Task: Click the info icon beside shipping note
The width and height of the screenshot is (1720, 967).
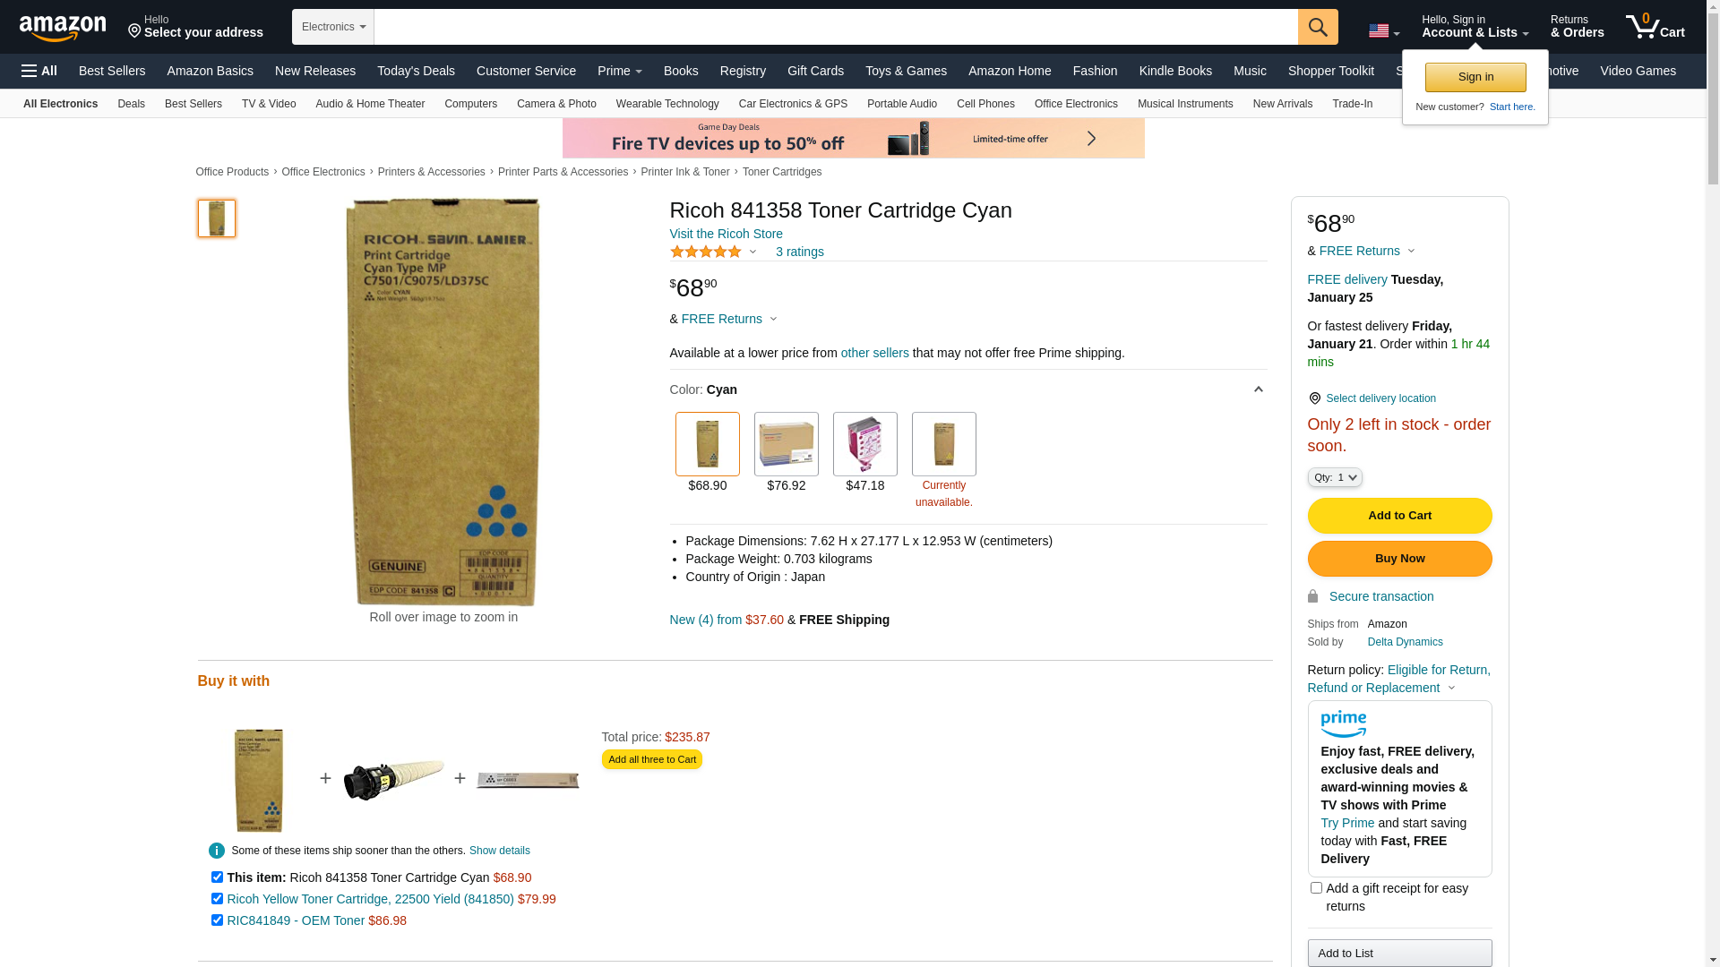Action: (217, 851)
